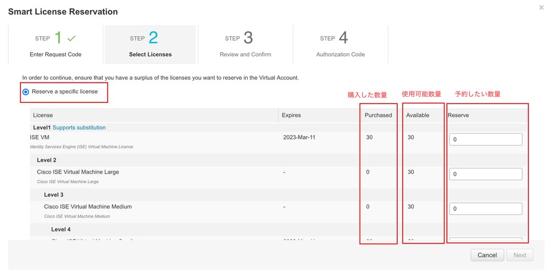Screen dimensions: 551x276
Task: Click the Next button
Action: (520, 255)
